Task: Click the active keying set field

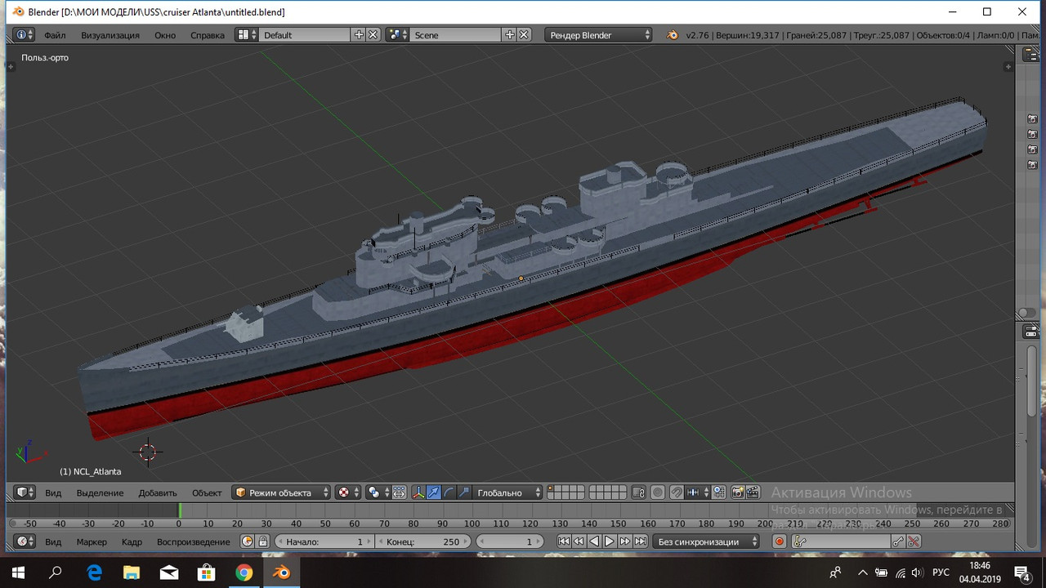Action: coord(841,541)
